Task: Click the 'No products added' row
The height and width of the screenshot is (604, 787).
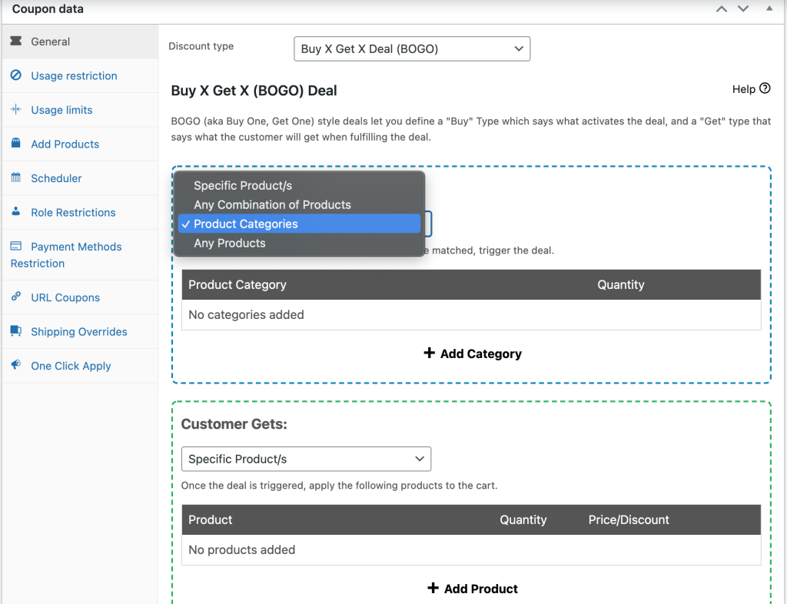Action: click(x=471, y=549)
